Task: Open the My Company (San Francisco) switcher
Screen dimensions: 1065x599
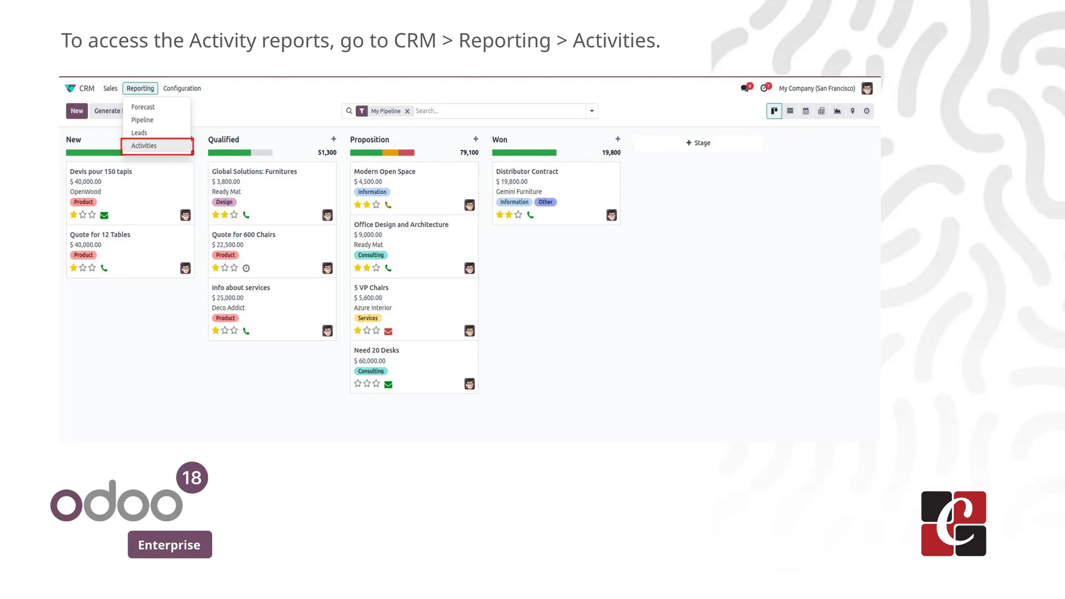Action: tap(816, 88)
